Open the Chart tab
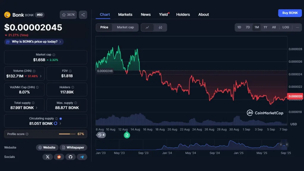The image size is (304, 171). point(105,15)
